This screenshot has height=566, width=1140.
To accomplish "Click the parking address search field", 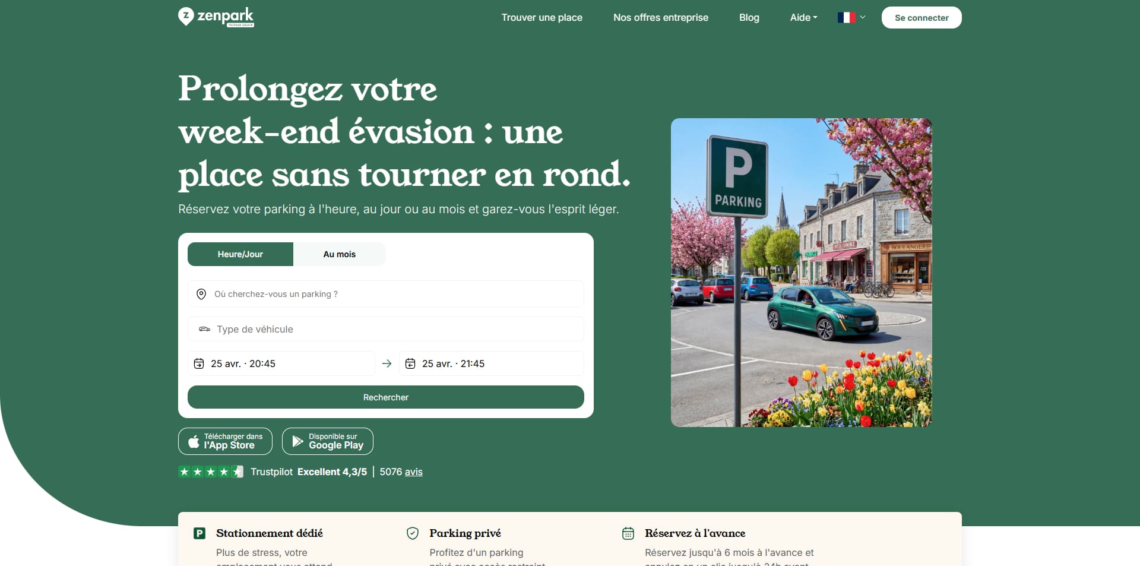I will coord(386,294).
